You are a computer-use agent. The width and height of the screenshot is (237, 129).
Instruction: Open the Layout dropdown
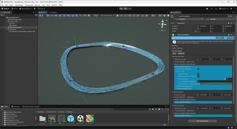223,8
